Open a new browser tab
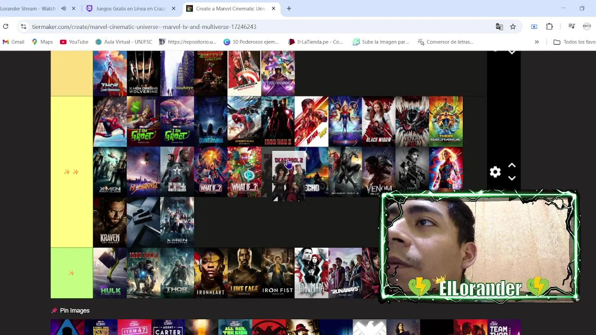This screenshot has width=596, height=335. click(289, 8)
